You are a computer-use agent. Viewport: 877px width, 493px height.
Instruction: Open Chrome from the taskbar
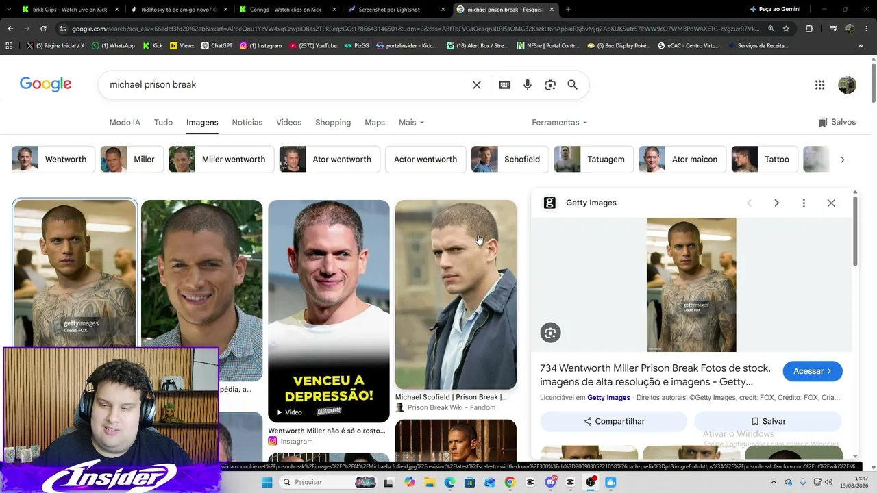[510, 482]
